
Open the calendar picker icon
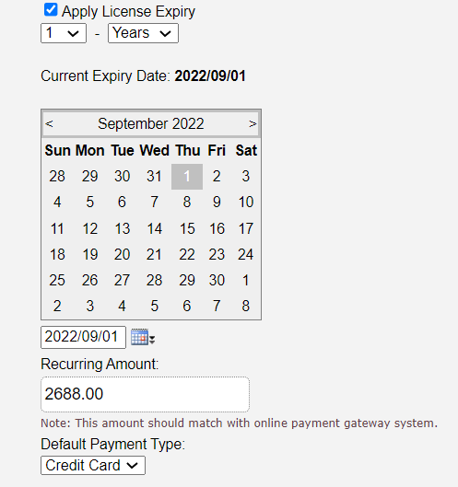coord(143,337)
